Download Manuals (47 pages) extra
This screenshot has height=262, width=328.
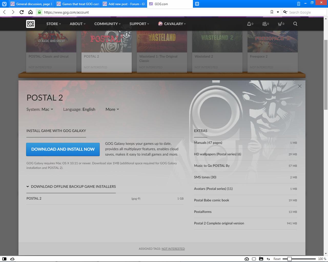(245, 143)
